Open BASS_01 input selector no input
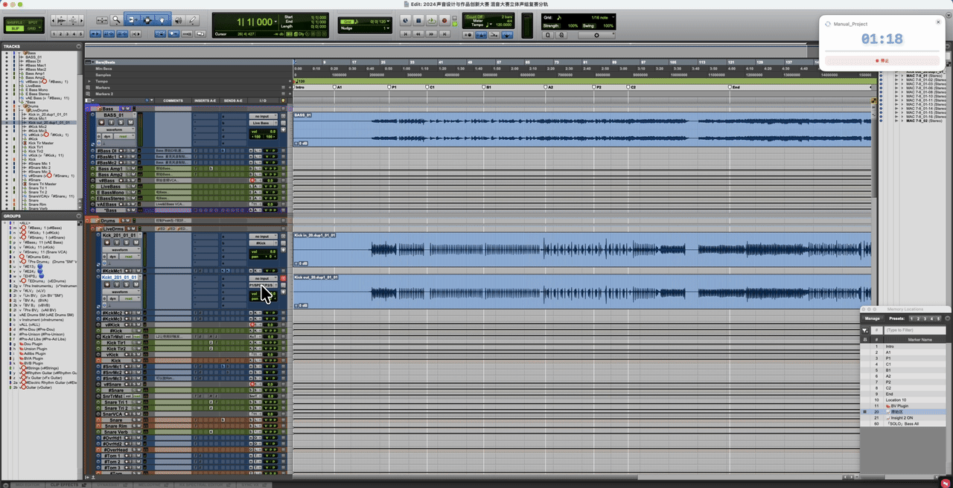The image size is (953, 488). (263, 116)
